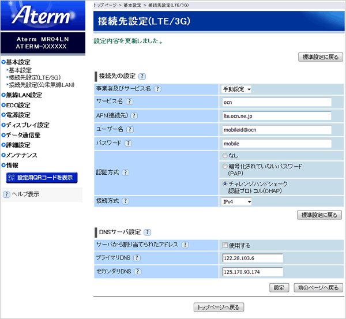The width and height of the screenshot is (346, 319).
Task: Open 接続先設定(公衆無線LAN) sidebar item
Action: tap(41, 85)
